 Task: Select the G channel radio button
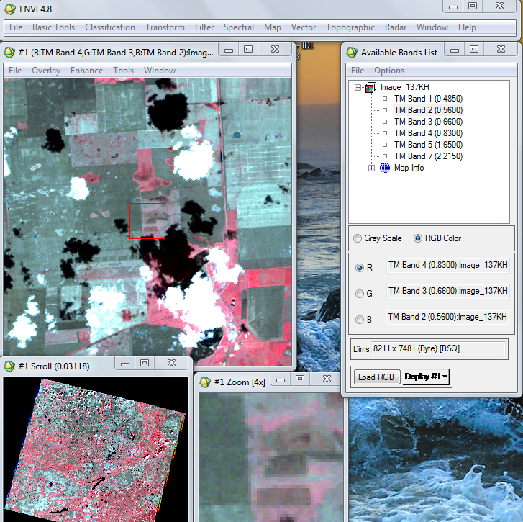click(360, 294)
